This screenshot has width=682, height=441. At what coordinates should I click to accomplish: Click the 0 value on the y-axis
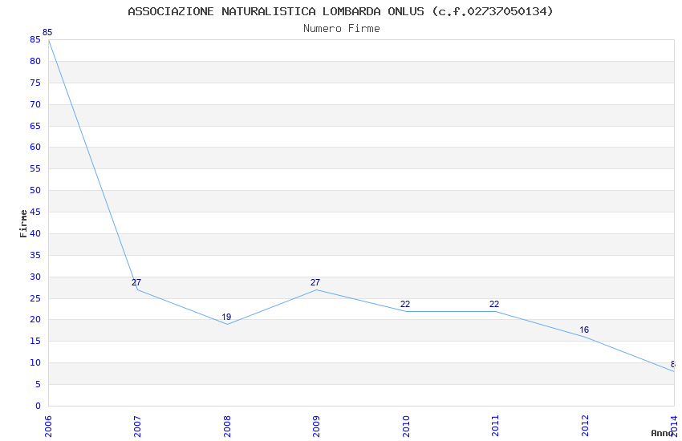click(38, 406)
